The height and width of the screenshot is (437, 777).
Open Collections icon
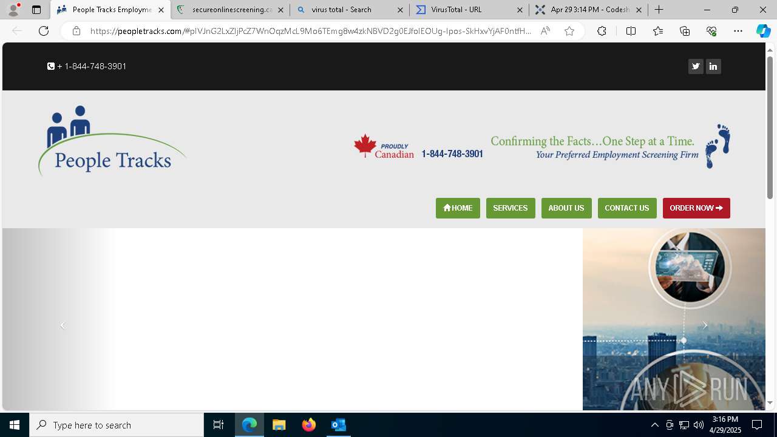click(x=685, y=31)
